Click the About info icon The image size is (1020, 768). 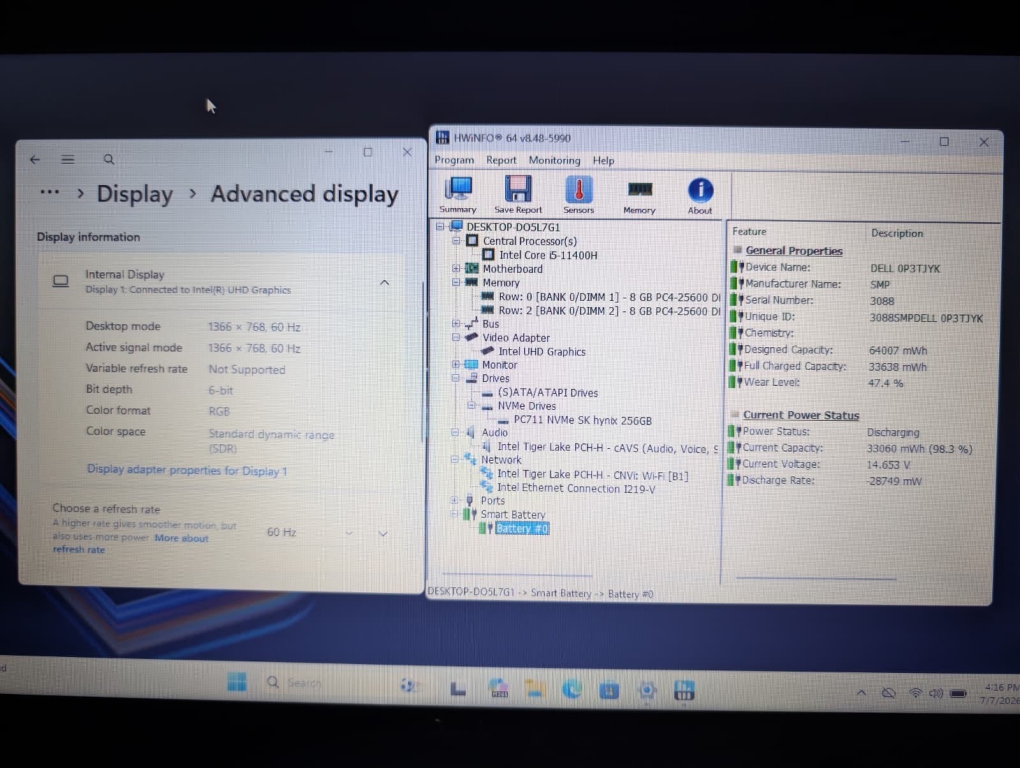(x=700, y=189)
